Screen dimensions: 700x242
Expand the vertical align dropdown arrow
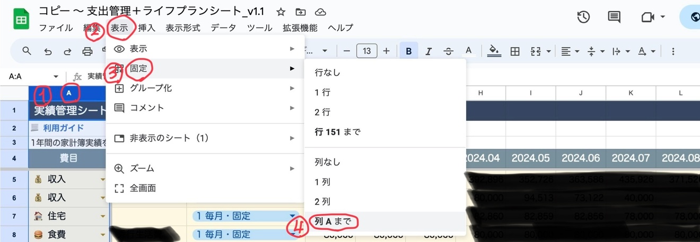coord(602,51)
